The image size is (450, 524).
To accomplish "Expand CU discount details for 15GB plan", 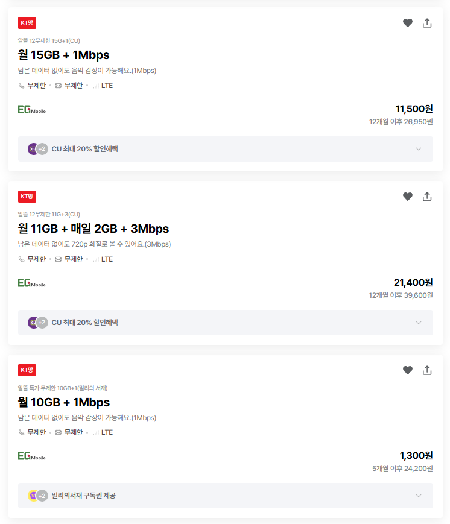I will pyautogui.click(x=419, y=149).
